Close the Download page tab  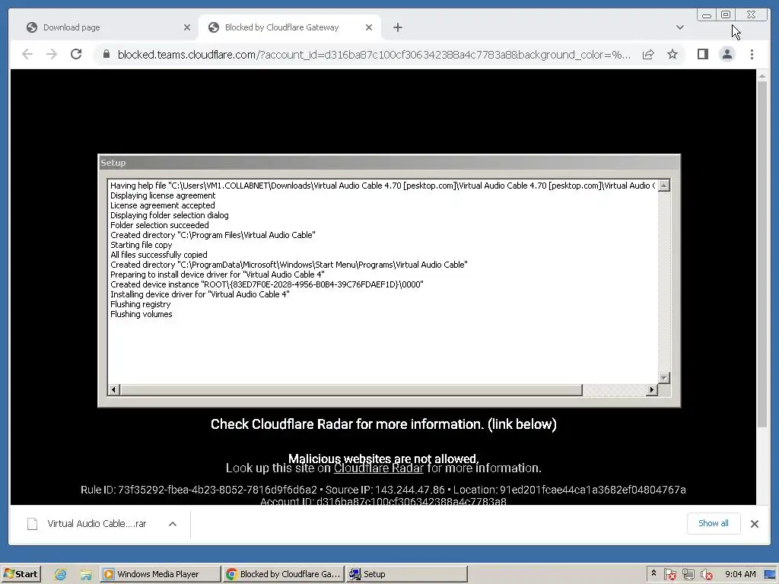pyautogui.click(x=187, y=27)
